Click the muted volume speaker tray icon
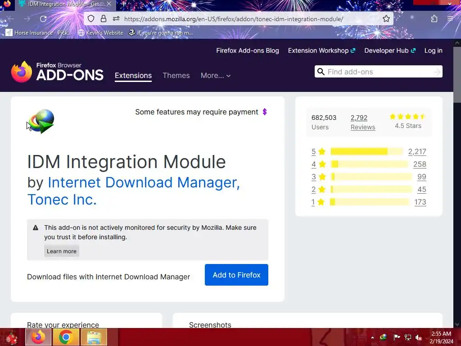Viewport: 461px width, 346px height. 419,337
